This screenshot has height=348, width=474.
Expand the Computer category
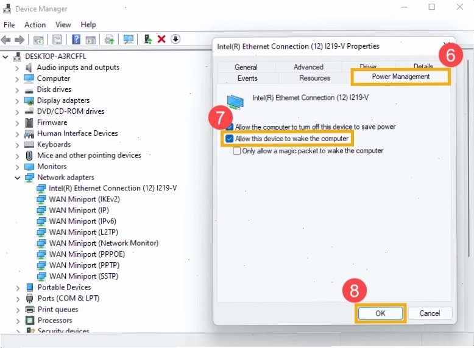[17, 79]
